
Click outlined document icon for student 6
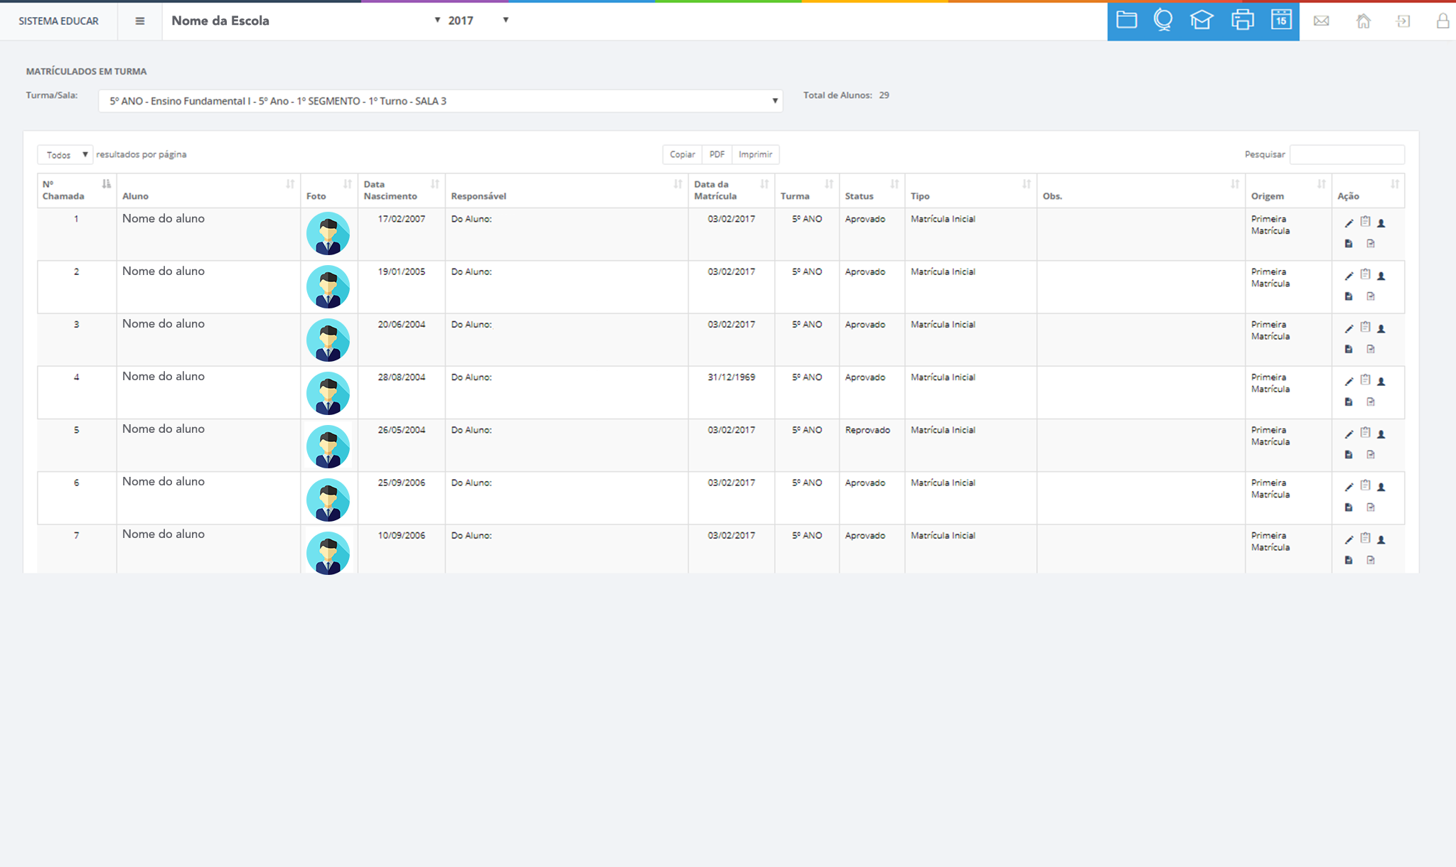pyautogui.click(x=1371, y=507)
